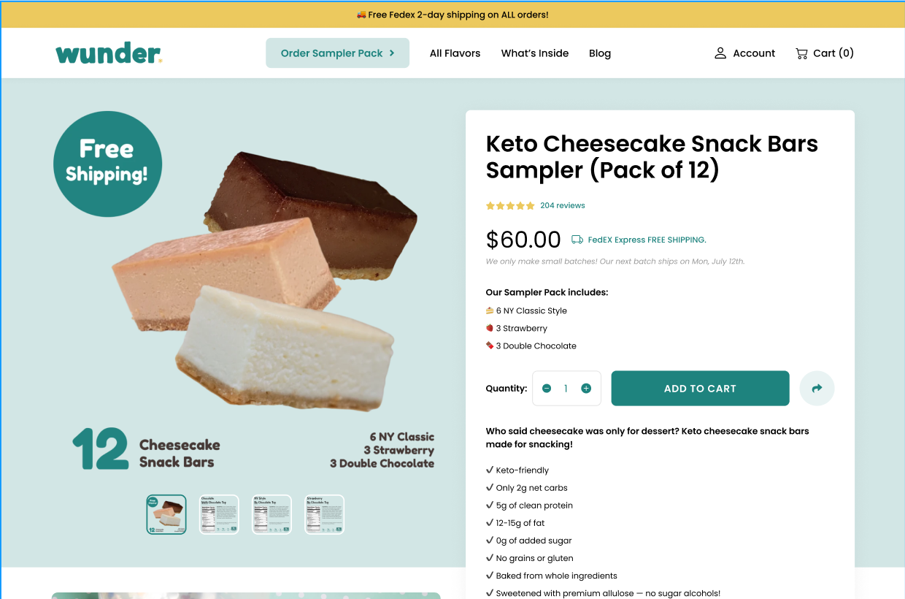This screenshot has width=905, height=599.
Task: Click the FedEx delivery truck icon
Action: point(577,240)
